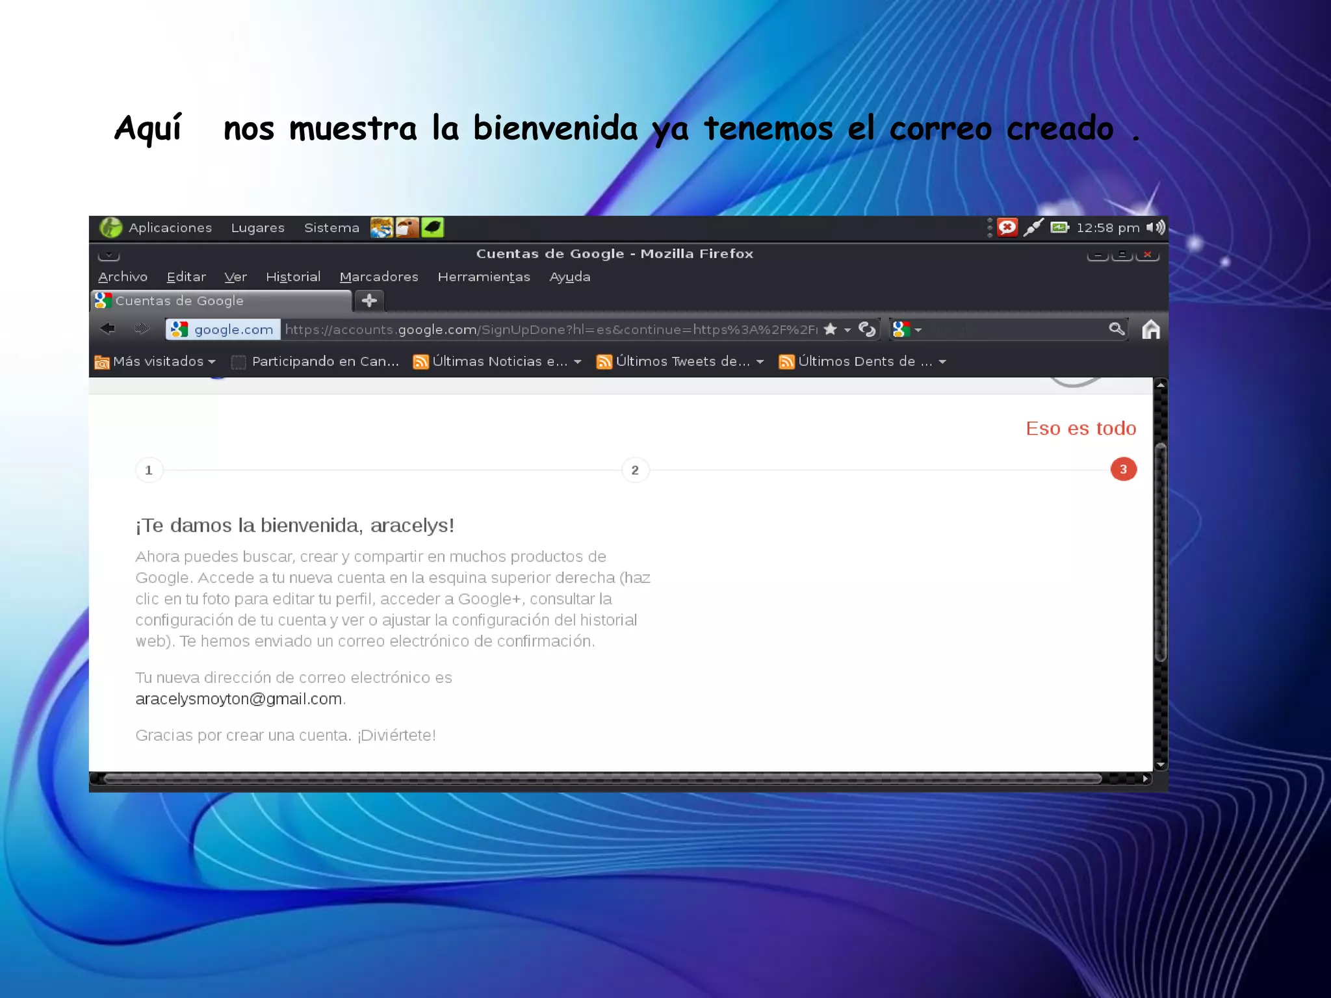1331x998 pixels.
Task: Open the Herramientas menu
Action: click(484, 277)
